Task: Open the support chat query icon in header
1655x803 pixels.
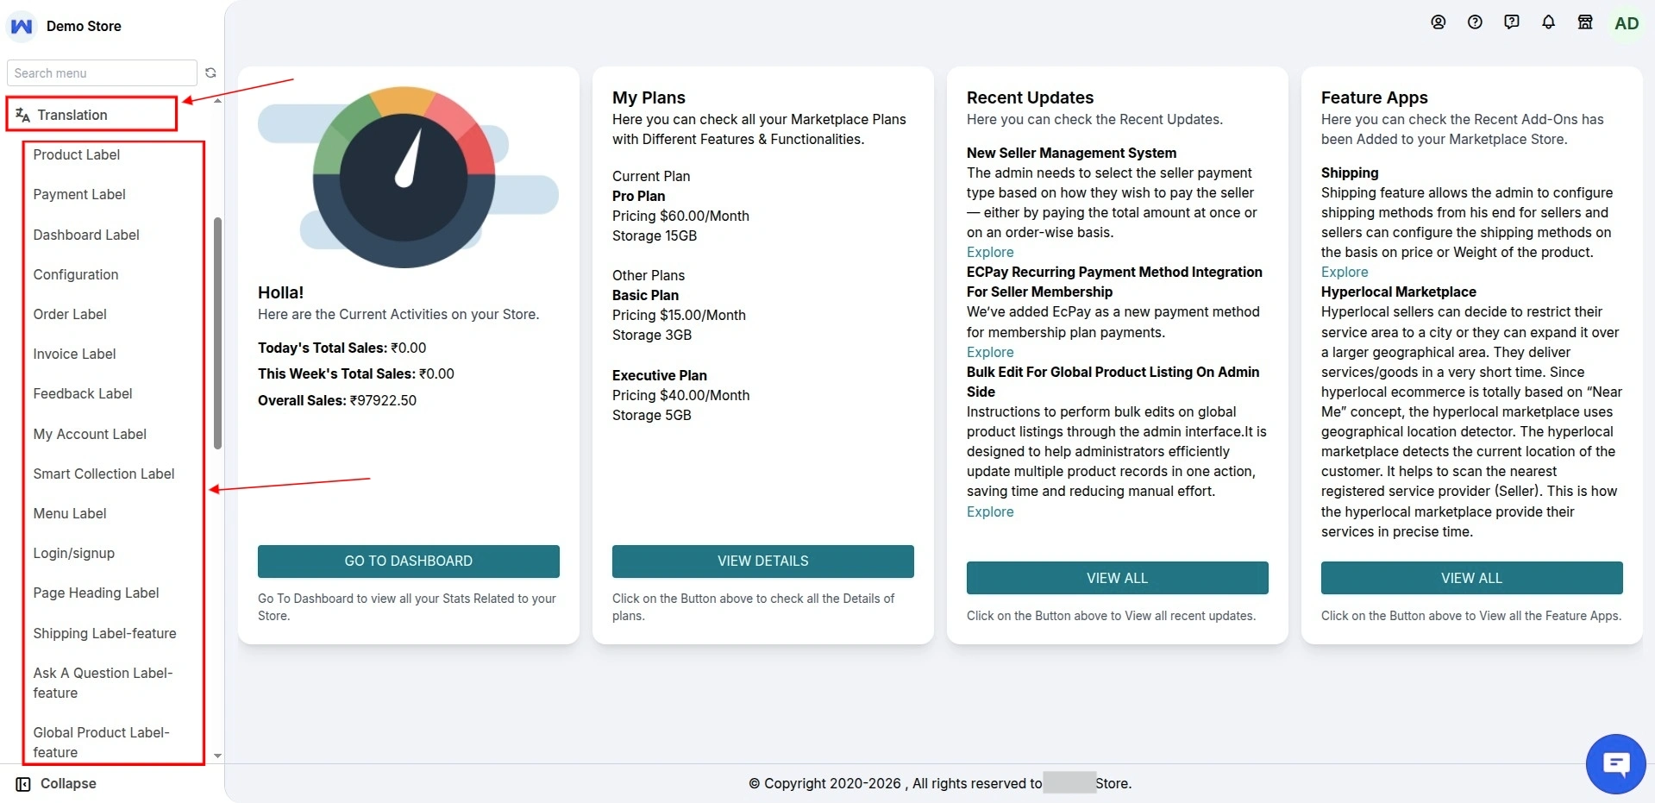Action: tap(1512, 22)
